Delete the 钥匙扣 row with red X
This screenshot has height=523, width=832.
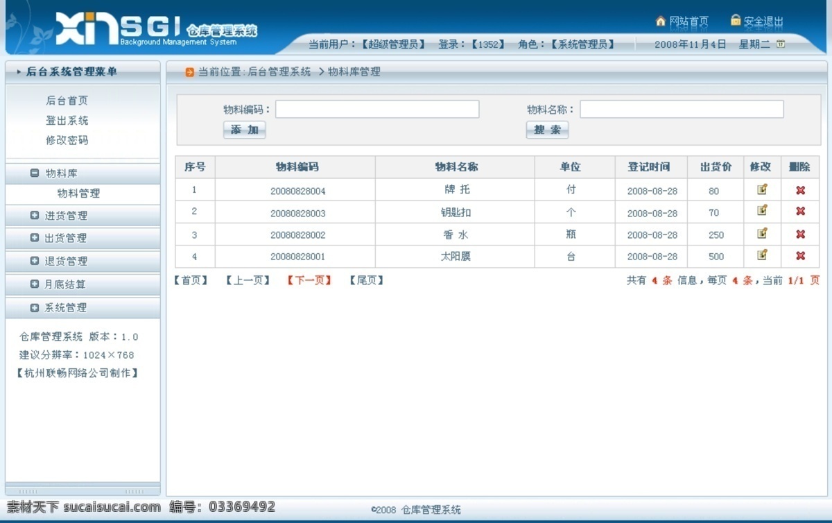point(800,211)
